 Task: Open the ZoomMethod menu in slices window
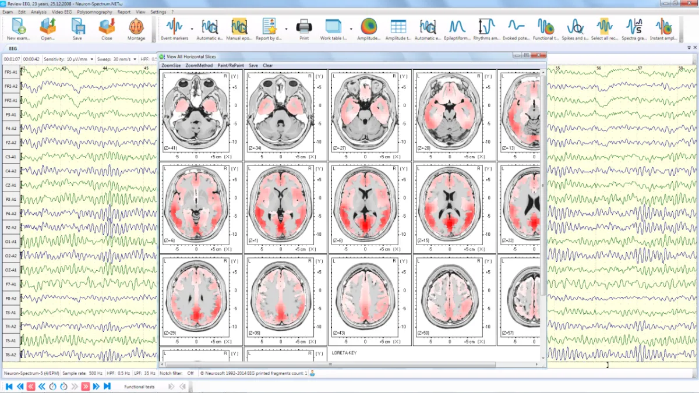[x=199, y=65]
